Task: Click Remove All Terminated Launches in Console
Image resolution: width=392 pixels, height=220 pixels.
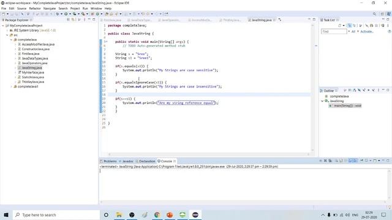Action: pyautogui.click(x=330, y=161)
